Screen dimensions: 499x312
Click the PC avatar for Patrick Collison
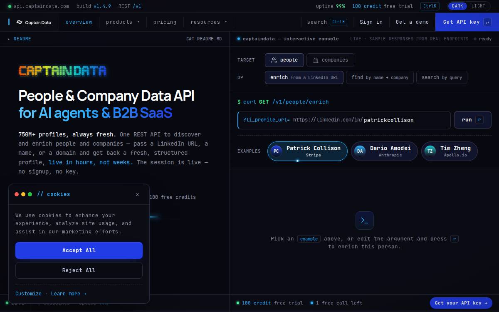point(276,151)
